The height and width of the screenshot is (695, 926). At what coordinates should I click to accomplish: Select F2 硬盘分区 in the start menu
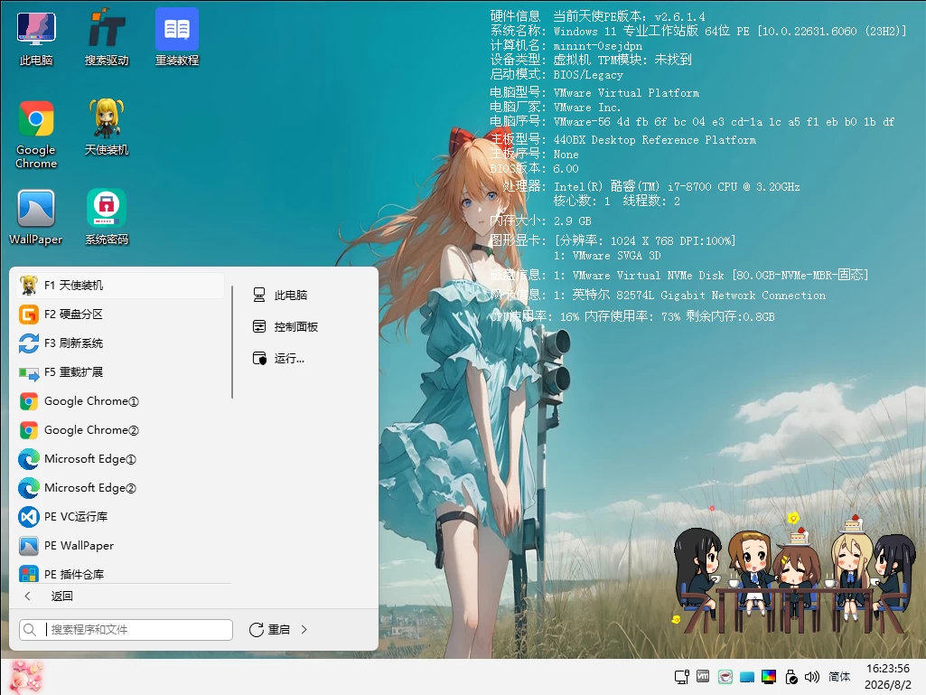(120, 315)
